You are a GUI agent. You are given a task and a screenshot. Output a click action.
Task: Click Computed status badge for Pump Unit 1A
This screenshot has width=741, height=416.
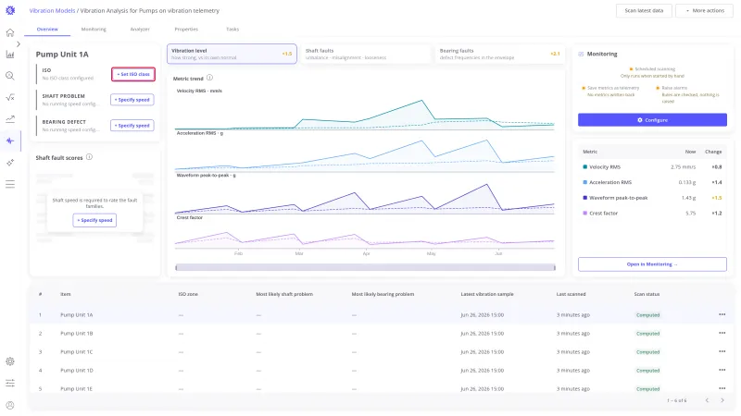[647, 314]
